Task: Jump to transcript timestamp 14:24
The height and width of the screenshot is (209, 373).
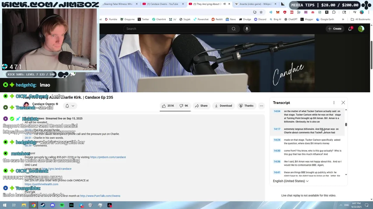Action: point(277,140)
